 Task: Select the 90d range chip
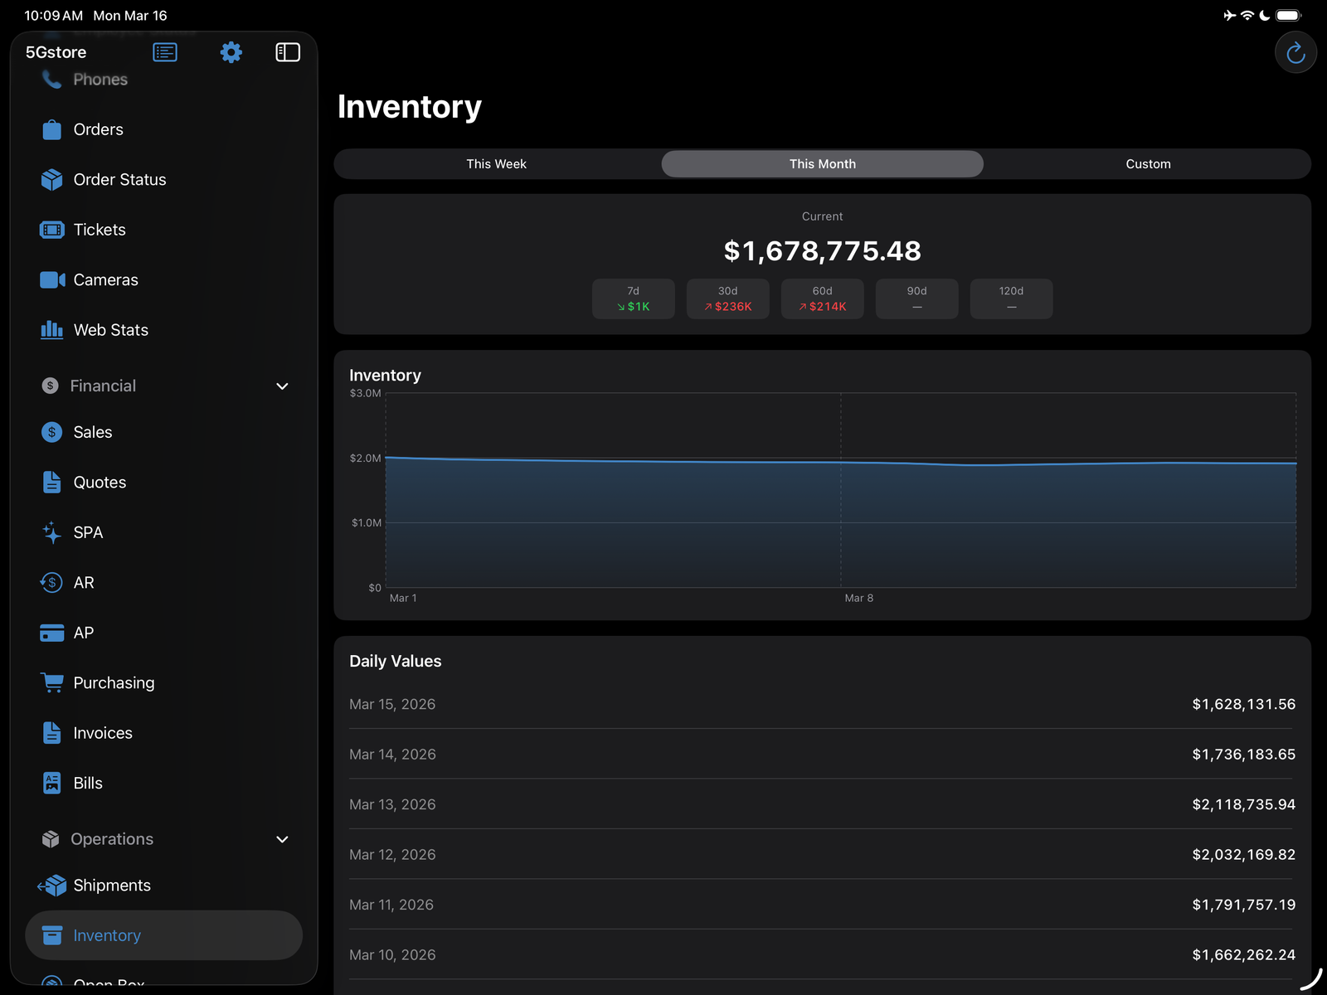916,298
